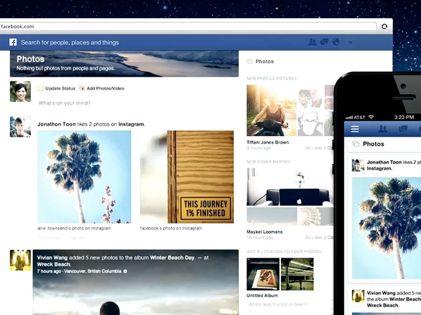Open Jonathon Toon's profile avatar

[20, 127]
